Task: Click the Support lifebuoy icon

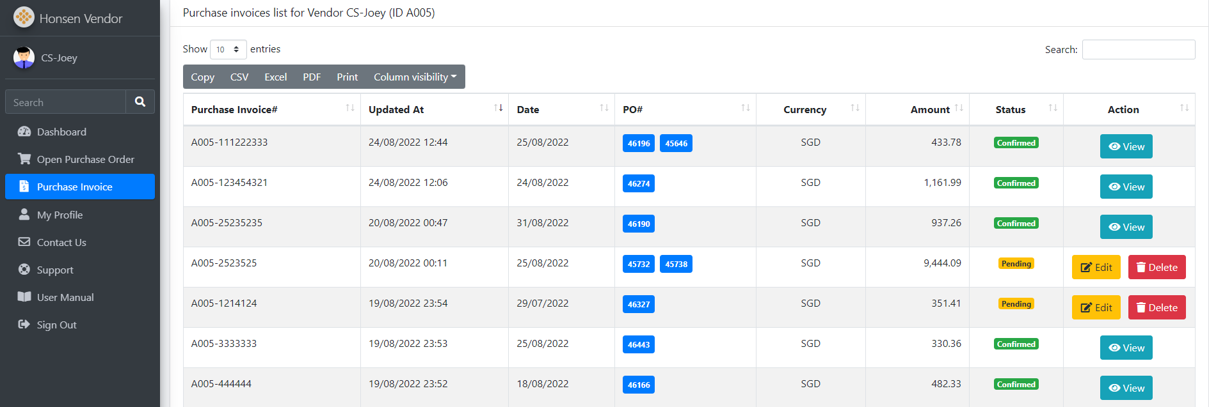Action: tap(24, 269)
